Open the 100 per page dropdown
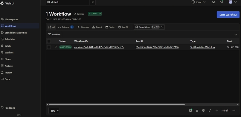Viewport: 241px width, 117px height. 54,110
